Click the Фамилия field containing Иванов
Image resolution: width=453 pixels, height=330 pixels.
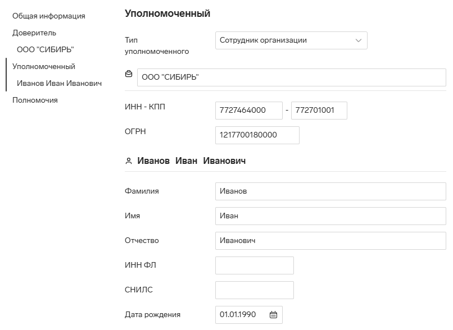click(330, 191)
